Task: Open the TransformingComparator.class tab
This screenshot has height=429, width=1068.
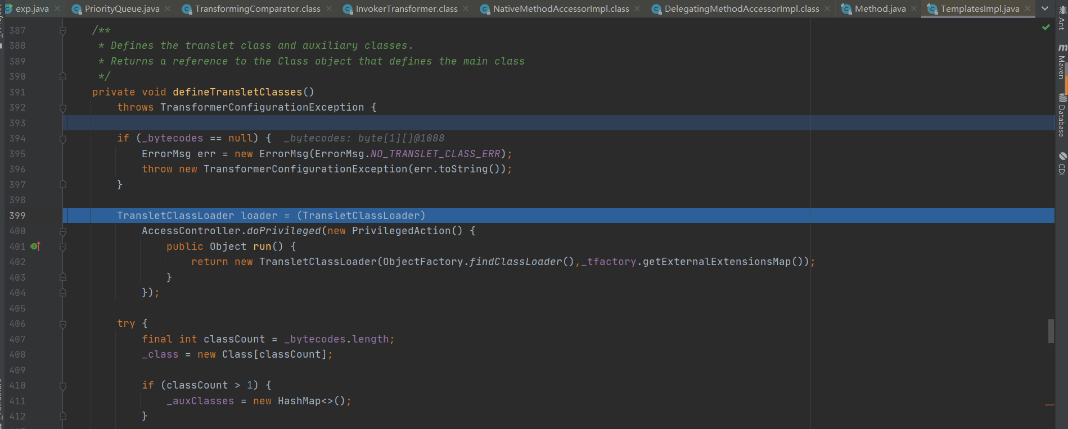Action: (x=258, y=9)
